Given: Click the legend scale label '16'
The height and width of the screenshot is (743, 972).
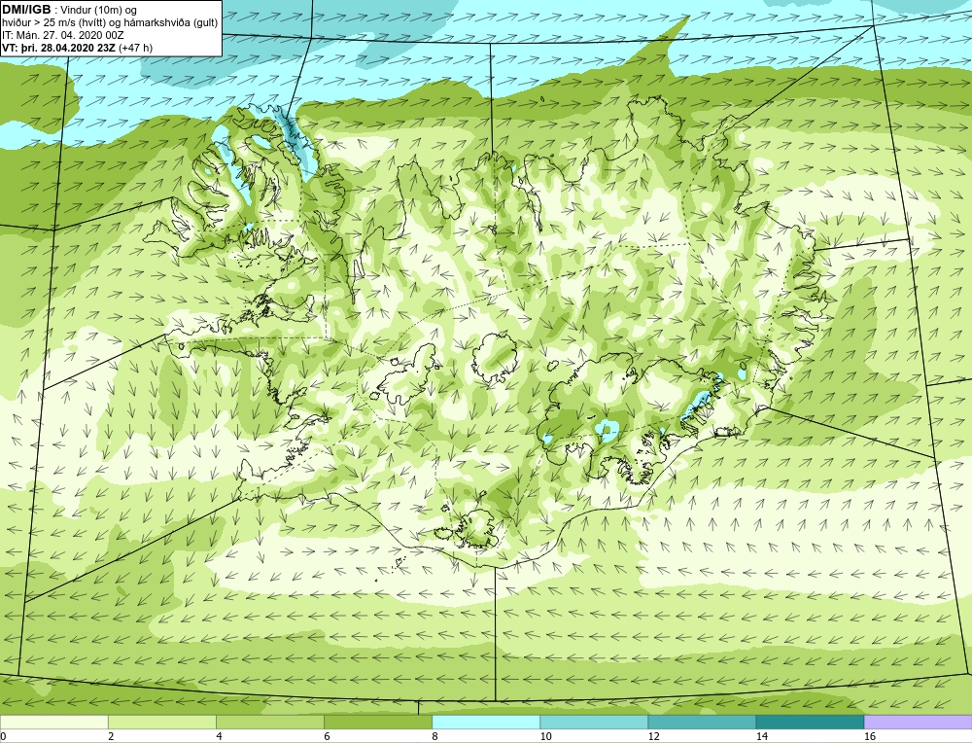Looking at the screenshot, I should (870, 736).
